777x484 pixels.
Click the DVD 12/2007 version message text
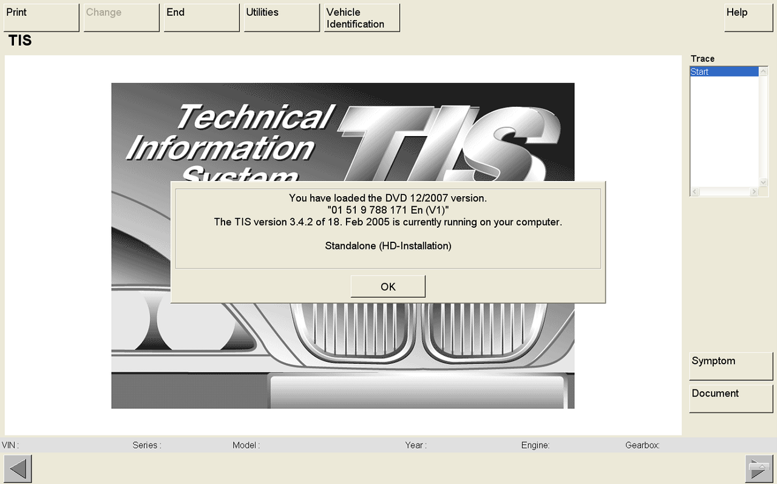click(388, 198)
